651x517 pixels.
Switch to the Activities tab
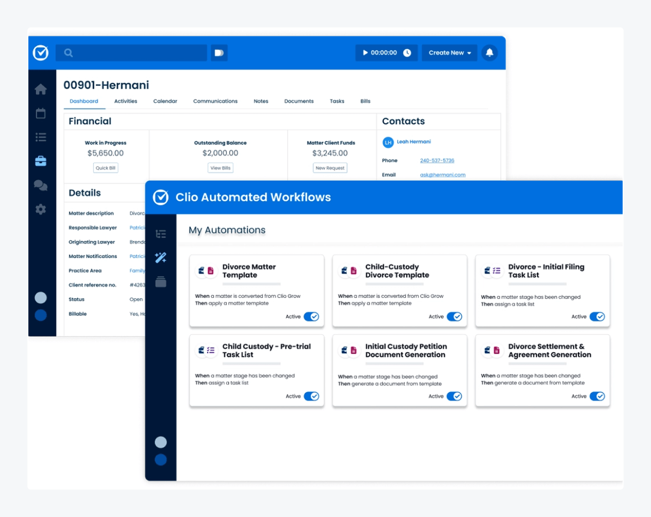click(126, 101)
